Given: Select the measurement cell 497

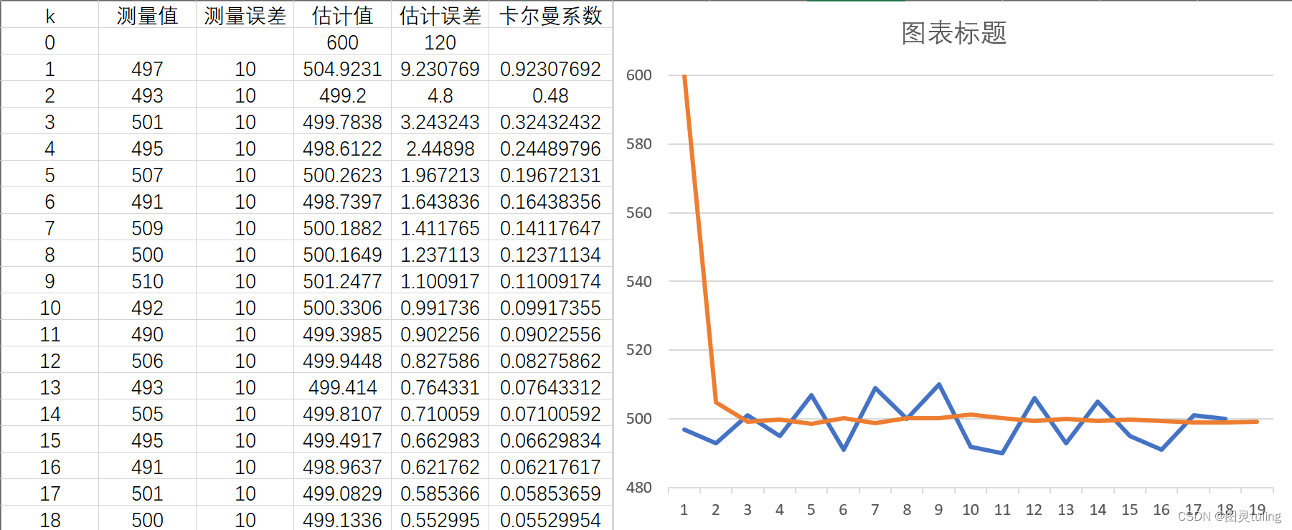Looking at the screenshot, I should tap(147, 69).
